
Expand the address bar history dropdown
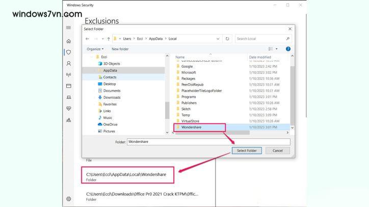[219, 39]
